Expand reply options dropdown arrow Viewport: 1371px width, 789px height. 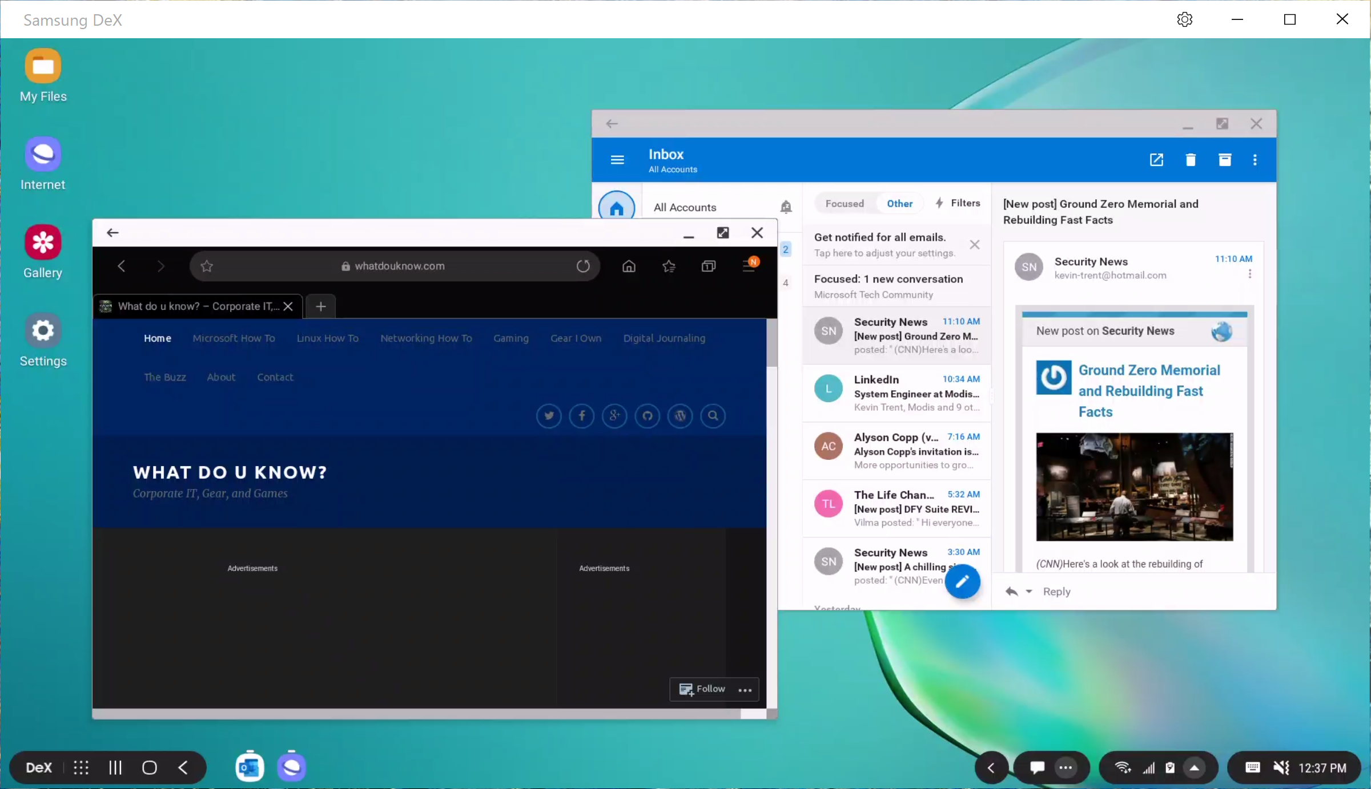pos(1029,592)
